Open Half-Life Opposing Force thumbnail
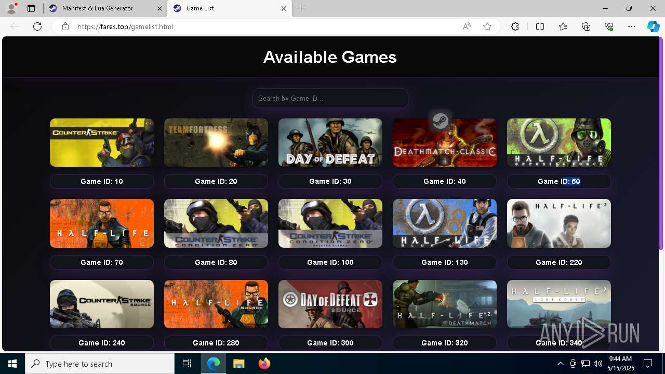665x374 pixels. tap(559, 142)
